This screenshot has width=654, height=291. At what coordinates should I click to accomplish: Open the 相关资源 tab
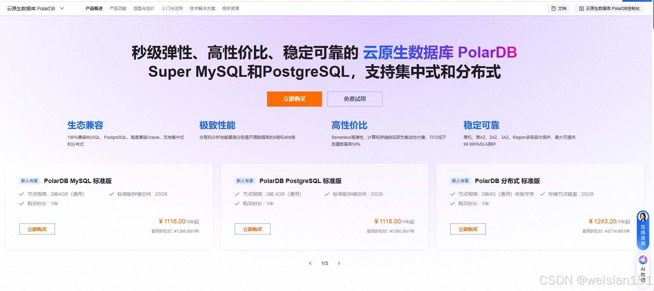click(231, 8)
